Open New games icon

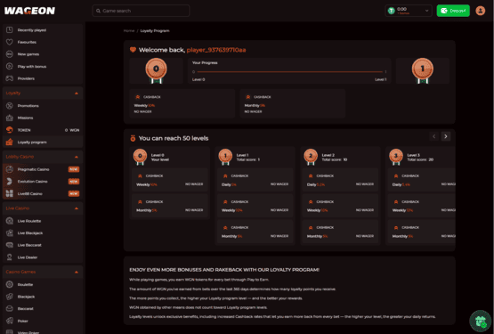tap(10, 54)
